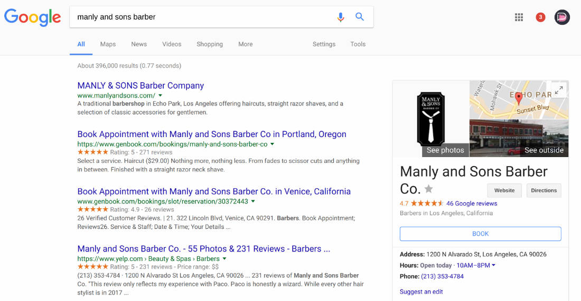
Task: Click the microphone voice search icon
Action: 341,17
